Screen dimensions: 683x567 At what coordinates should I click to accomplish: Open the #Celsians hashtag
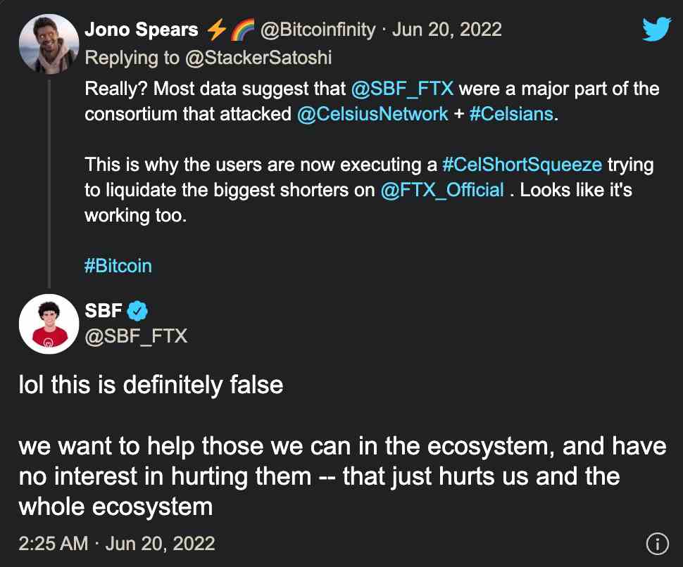(x=511, y=114)
